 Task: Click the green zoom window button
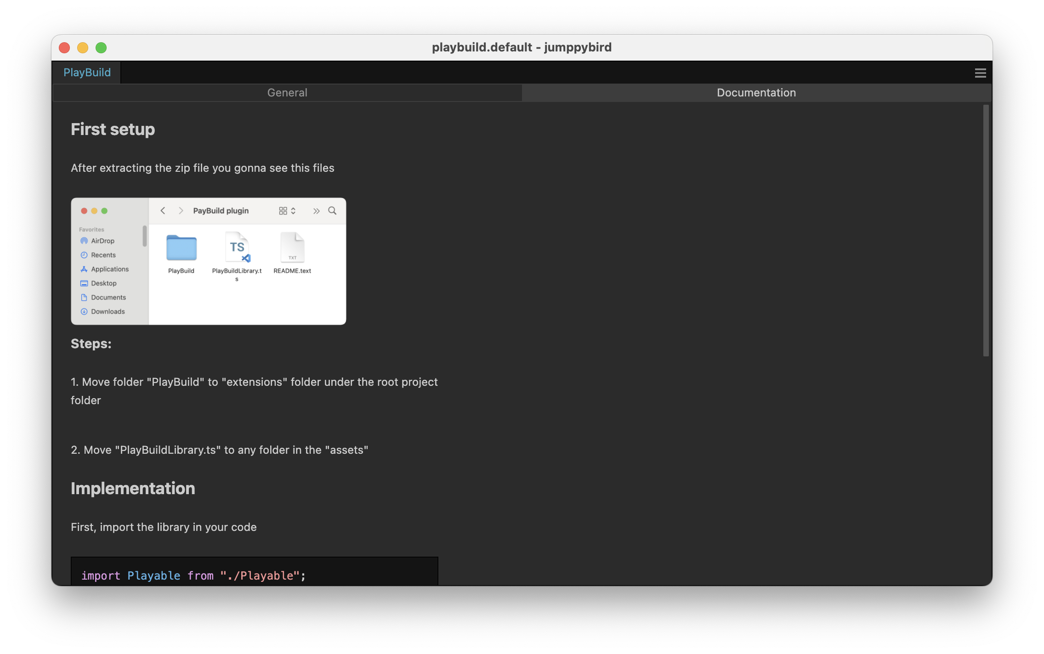[x=101, y=48]
